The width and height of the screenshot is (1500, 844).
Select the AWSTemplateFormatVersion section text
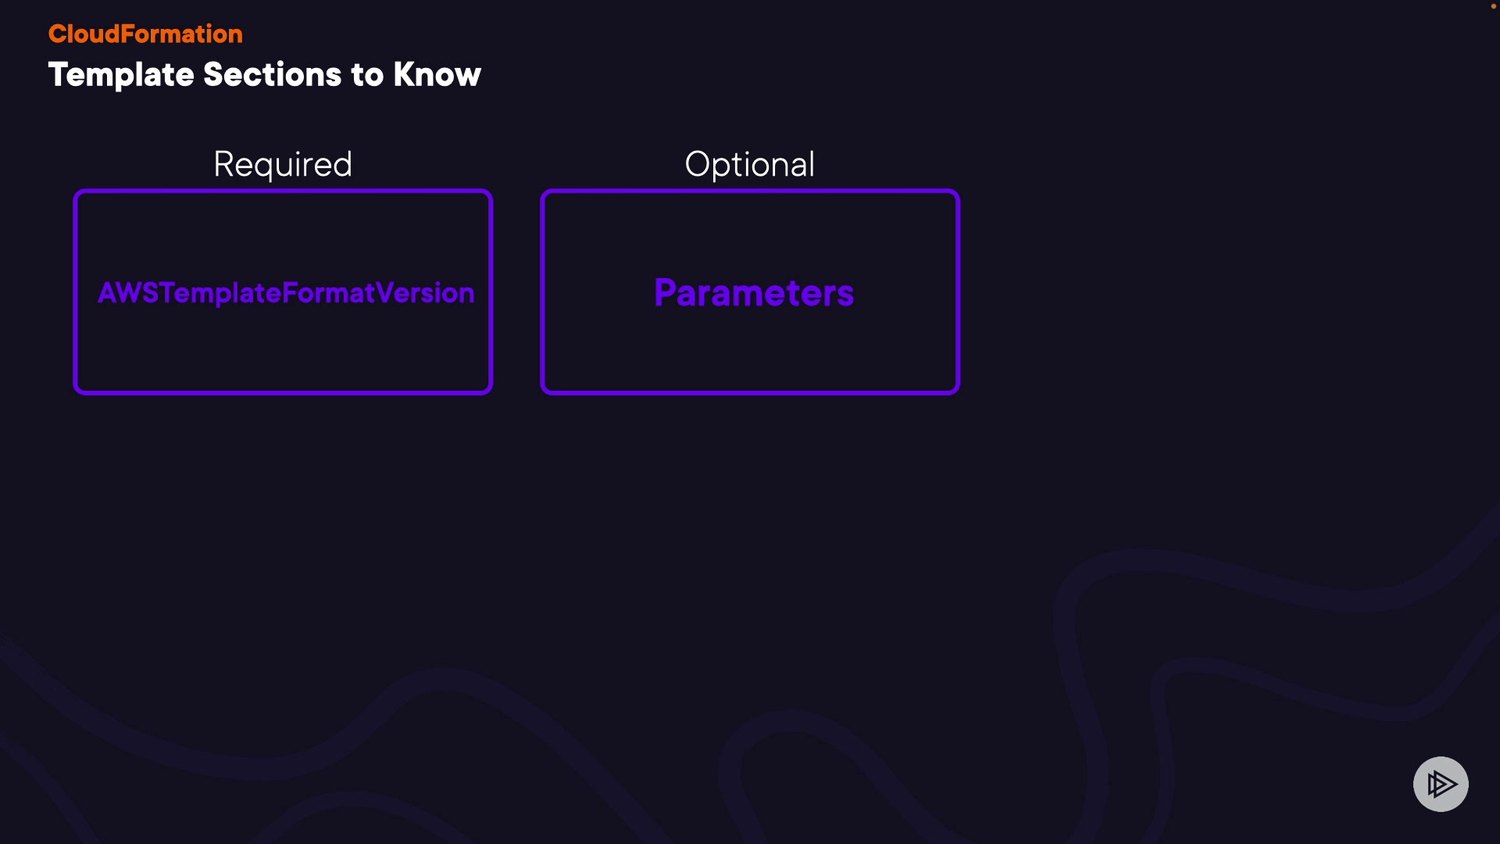point(286,293)
